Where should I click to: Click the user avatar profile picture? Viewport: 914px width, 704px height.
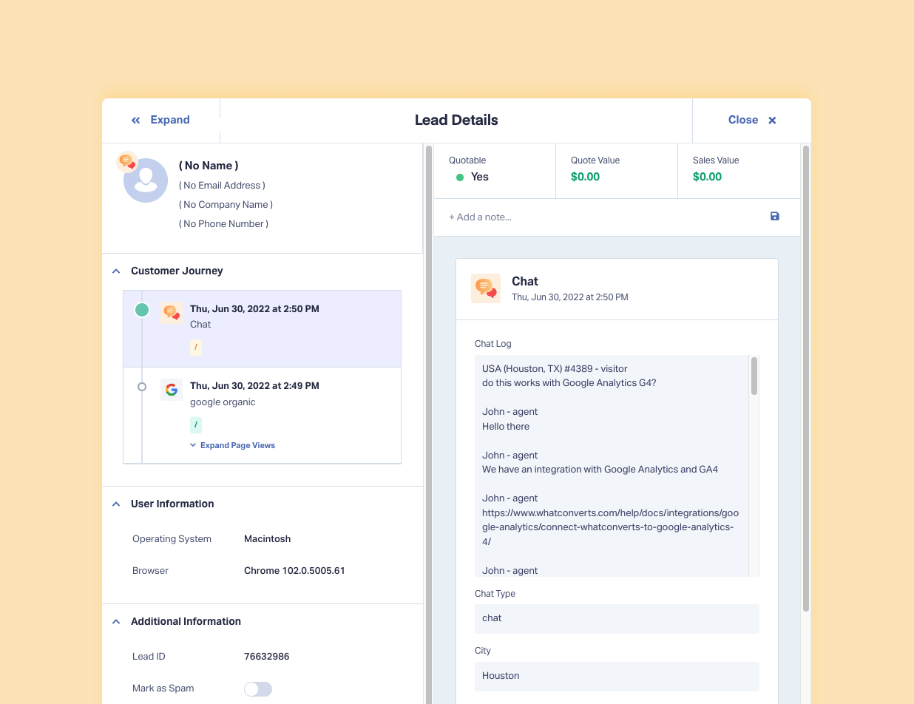pyautogui.click(x=146, y=180)
